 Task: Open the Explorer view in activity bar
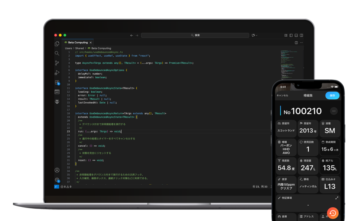coord(57,44)
